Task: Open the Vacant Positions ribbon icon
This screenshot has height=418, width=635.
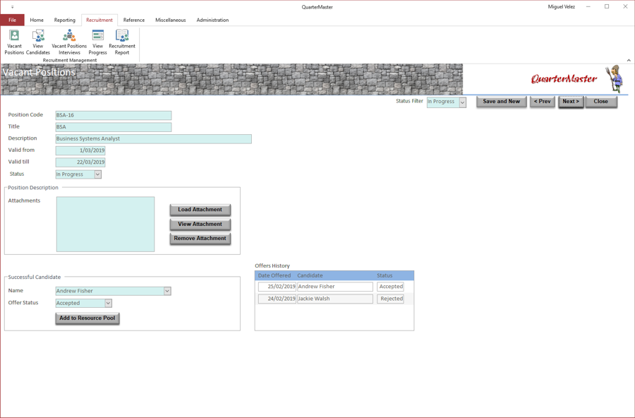Action: coord(14,42)
